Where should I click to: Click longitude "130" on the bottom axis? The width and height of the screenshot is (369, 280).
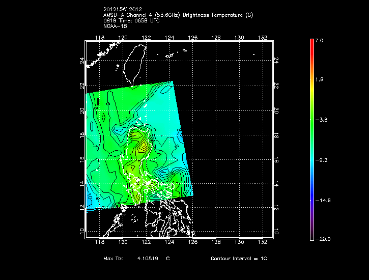pos(239,242)
